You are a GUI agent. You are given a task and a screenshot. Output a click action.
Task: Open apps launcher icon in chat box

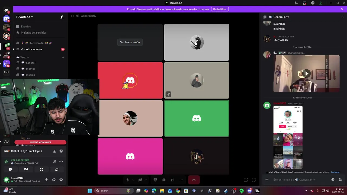(340, 180)
